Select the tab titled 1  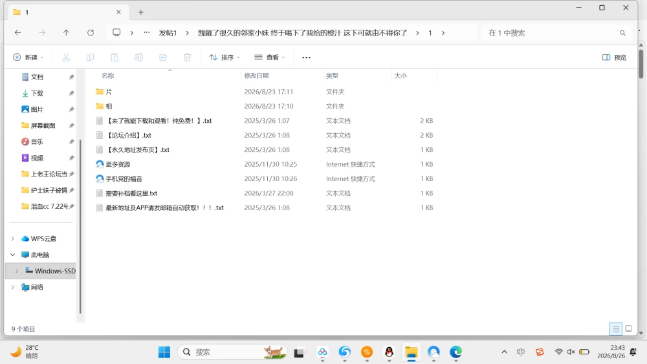click(x=68, y=12)
